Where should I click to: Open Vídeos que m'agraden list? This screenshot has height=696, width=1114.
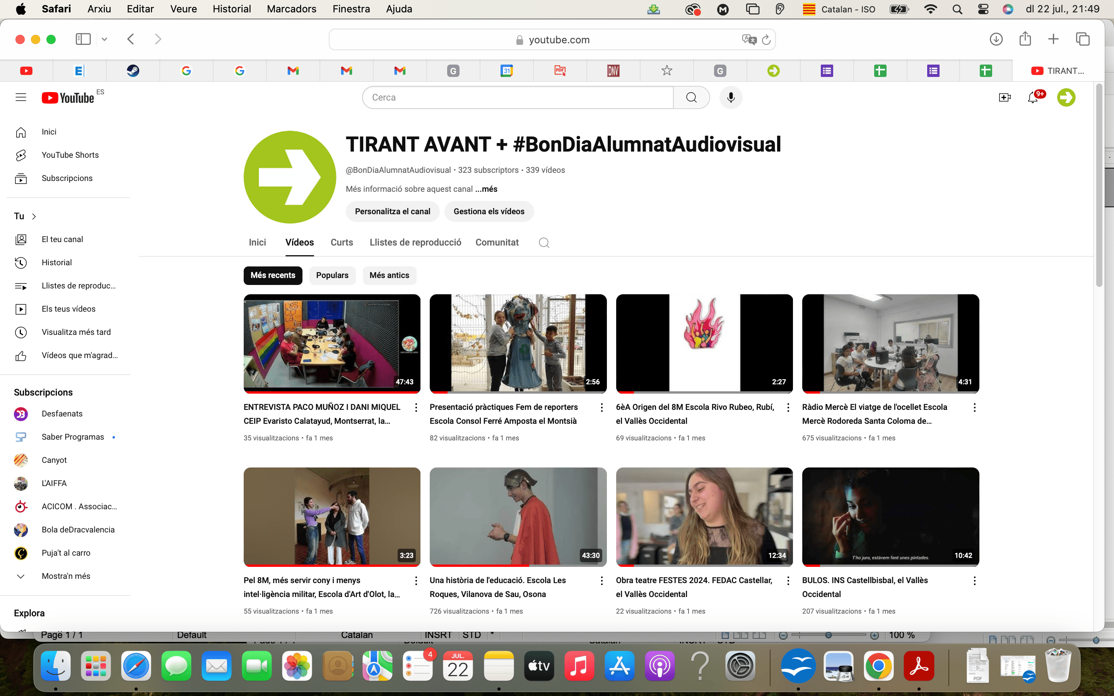tap(68, 355)
